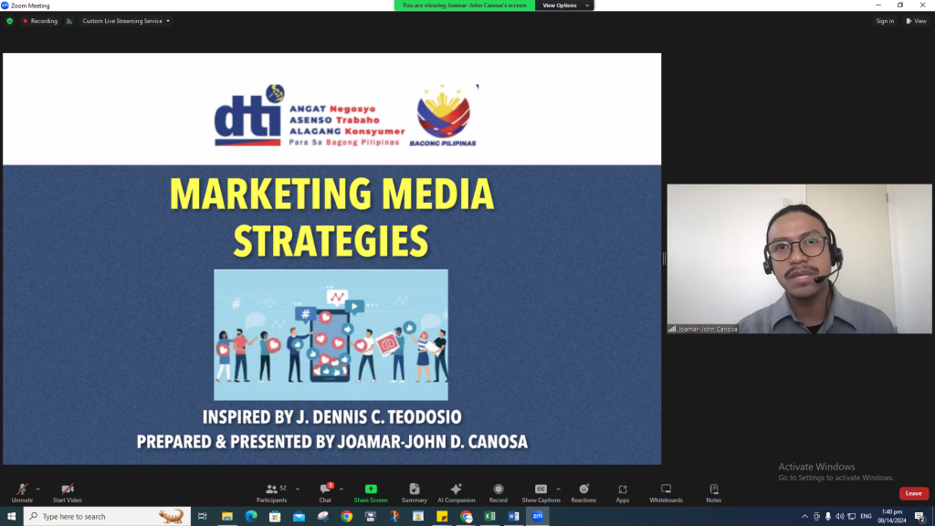
Task: Start a meeting Recording
Action: (x=499, y=493)
